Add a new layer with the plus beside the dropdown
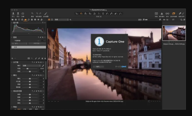Image resolution: width=192 pixels, height=116 pixels. click(71, 20)
